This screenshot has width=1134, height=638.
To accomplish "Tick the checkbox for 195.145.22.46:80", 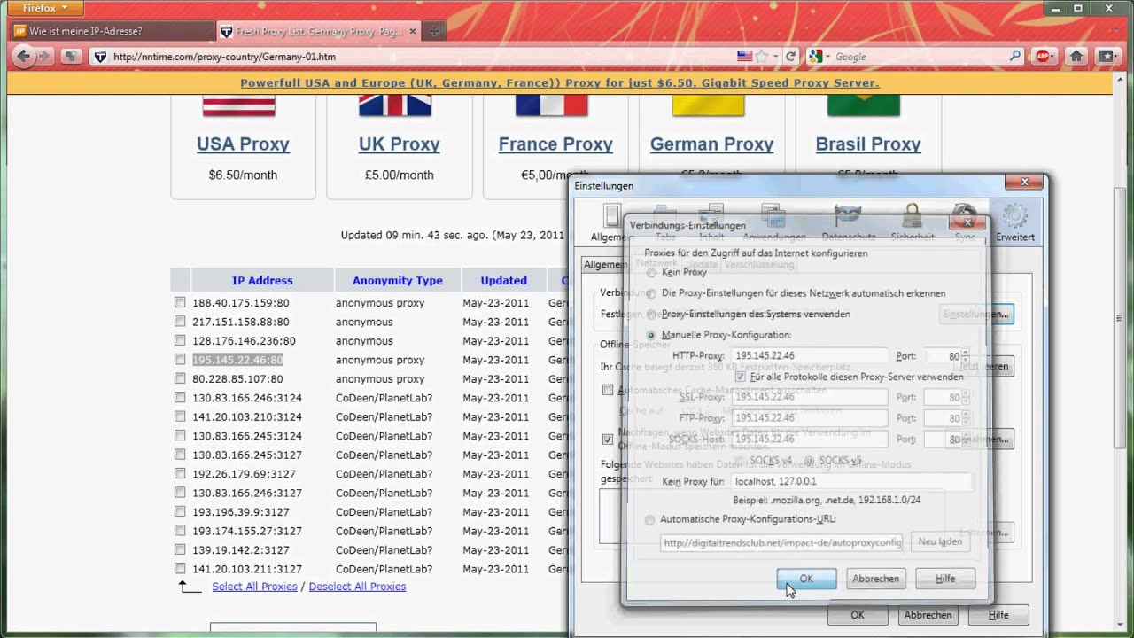I will pyautogui.click(x=180, y=360).
